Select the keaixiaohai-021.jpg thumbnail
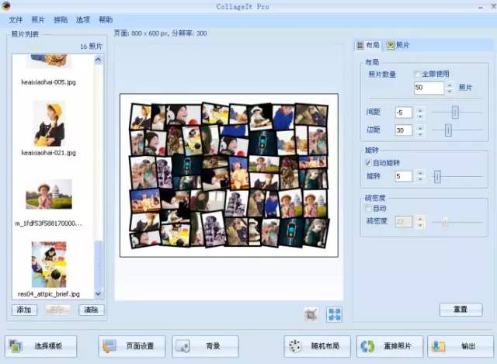 [49, 124]
